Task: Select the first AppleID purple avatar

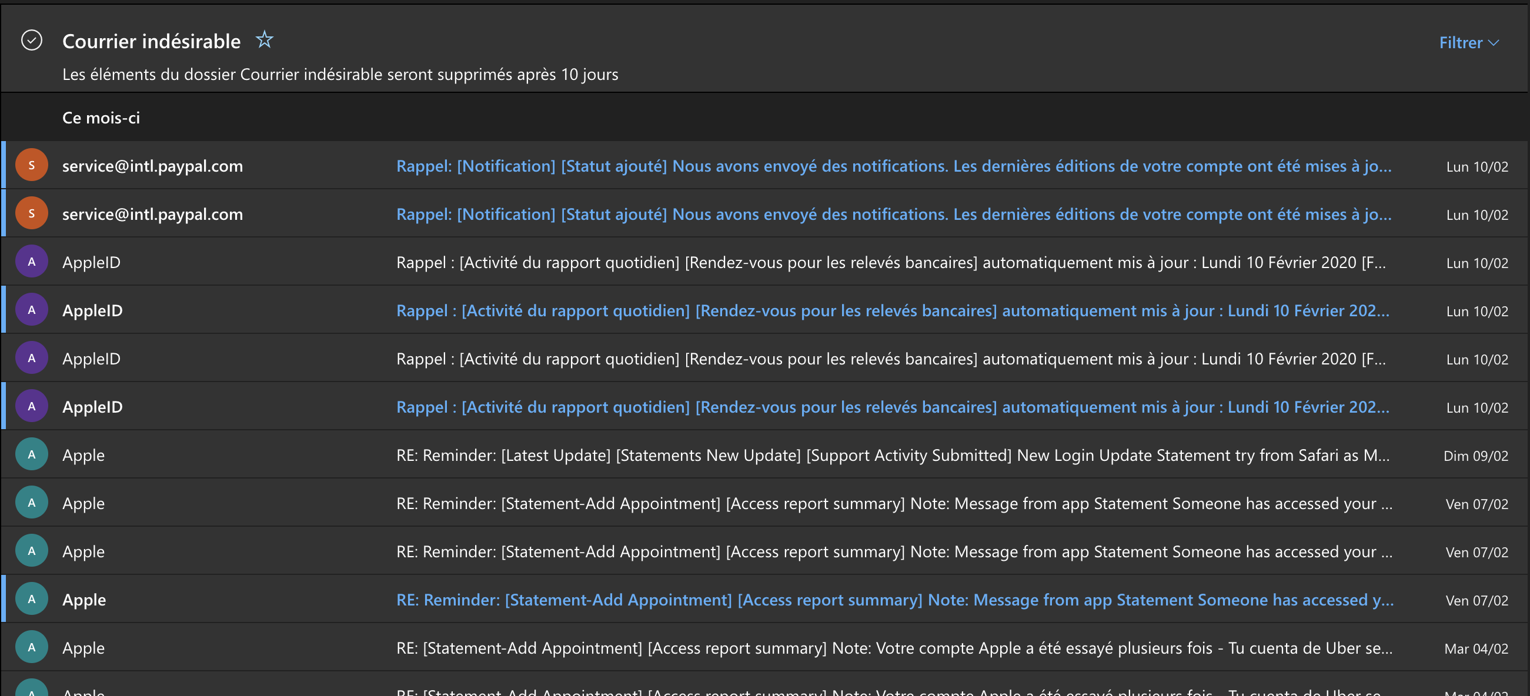Action: 32,262
